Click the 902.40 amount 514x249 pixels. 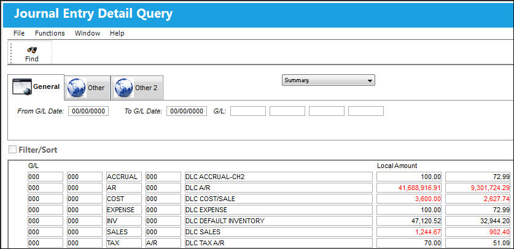pyautogui.click(x=478, y=232)
